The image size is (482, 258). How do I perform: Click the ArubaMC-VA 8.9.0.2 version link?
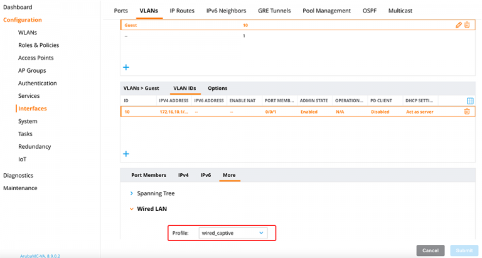[x=40, y=255]
